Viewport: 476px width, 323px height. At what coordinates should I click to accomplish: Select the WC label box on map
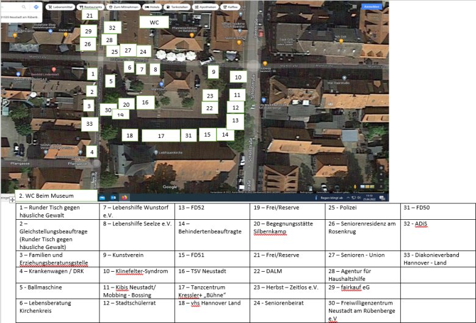point(154,21)
